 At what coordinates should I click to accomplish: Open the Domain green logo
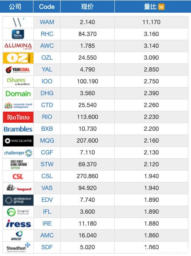click(x=18, y=94)
